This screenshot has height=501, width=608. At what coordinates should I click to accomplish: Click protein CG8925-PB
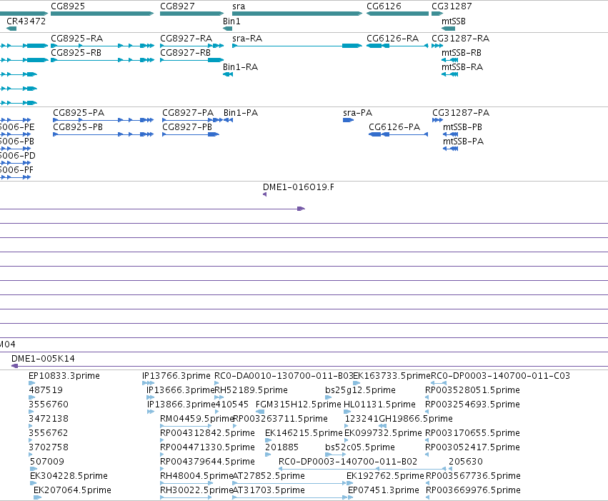point(78,127)
